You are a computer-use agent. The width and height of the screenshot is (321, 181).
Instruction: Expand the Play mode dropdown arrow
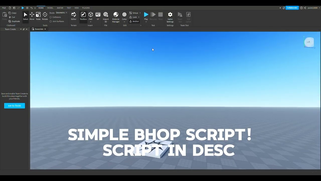[x=146, y=22]
